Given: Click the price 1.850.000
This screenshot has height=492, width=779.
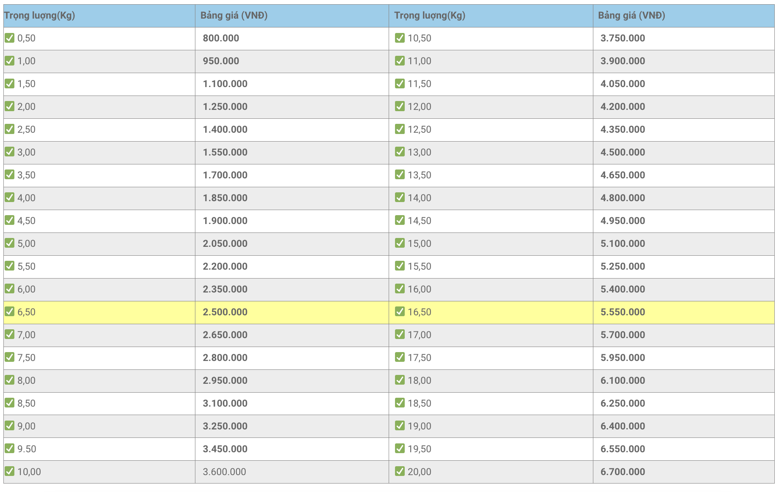Looking at the screenshot, I should click(x=225, y=198).
